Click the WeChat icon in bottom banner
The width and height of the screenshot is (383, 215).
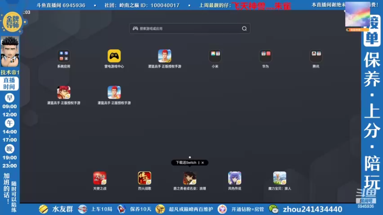273,209
